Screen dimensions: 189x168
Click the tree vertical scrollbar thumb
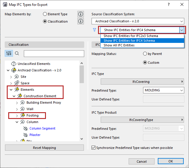coord(82,74)
